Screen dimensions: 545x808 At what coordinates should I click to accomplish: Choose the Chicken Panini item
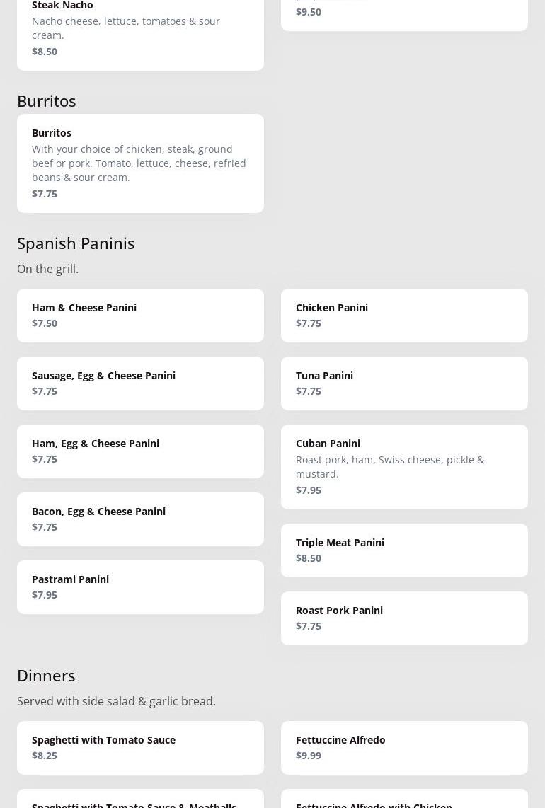point(404,316)
